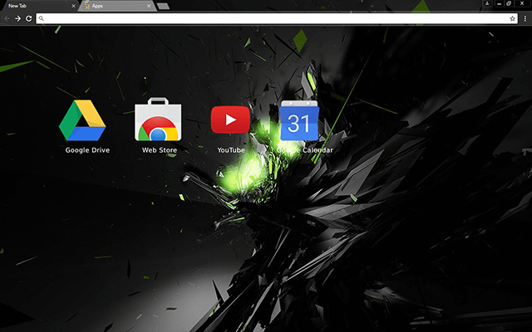Launch the Chrome Web Store app

click(x=159, y=121)
